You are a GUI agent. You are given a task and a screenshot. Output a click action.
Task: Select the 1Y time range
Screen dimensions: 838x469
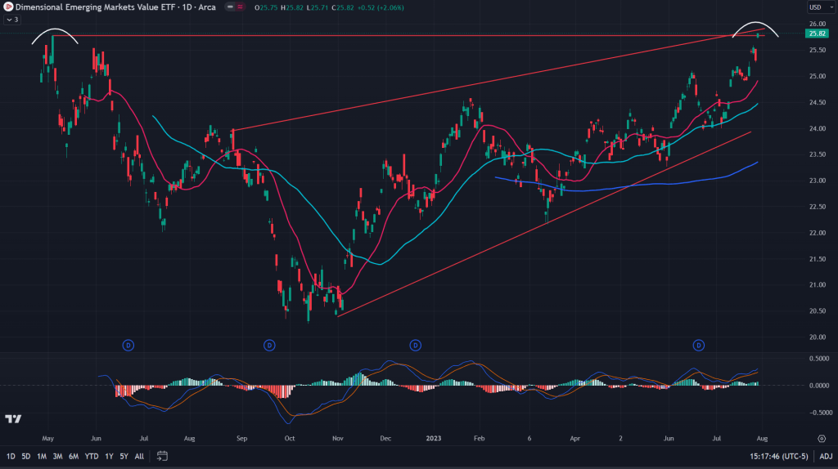coord(108,455)
